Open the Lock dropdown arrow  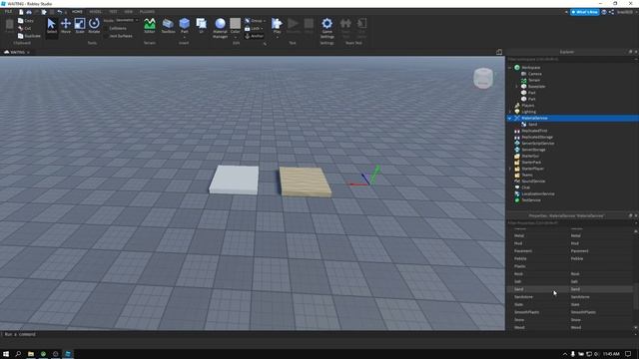click(262, 29)
